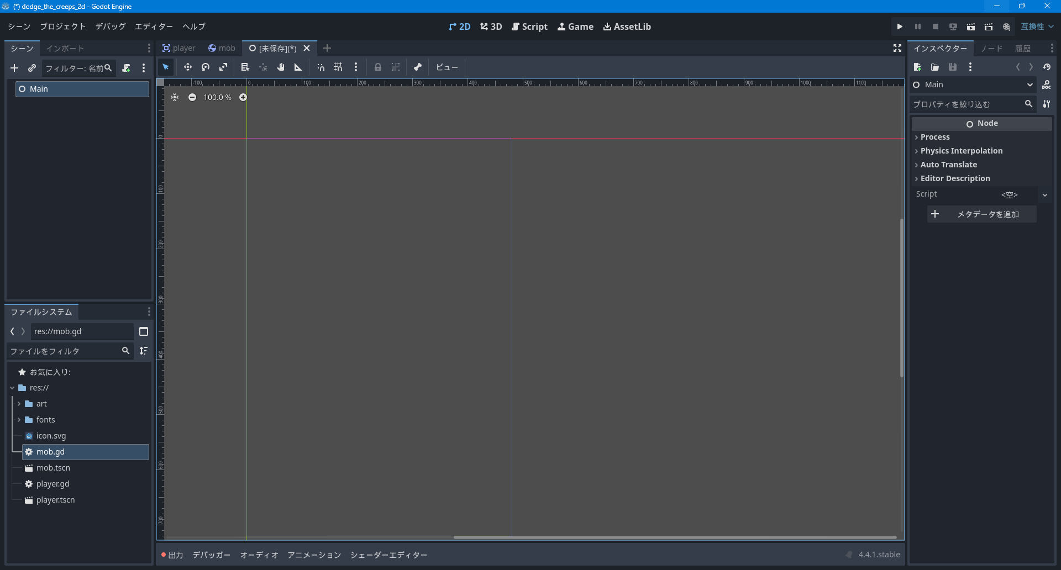
Task: Zoom in the canvas
Action: pos(243,97)
